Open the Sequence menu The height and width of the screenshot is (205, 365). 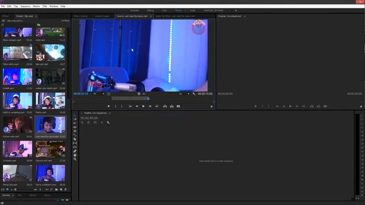[25, 6]
